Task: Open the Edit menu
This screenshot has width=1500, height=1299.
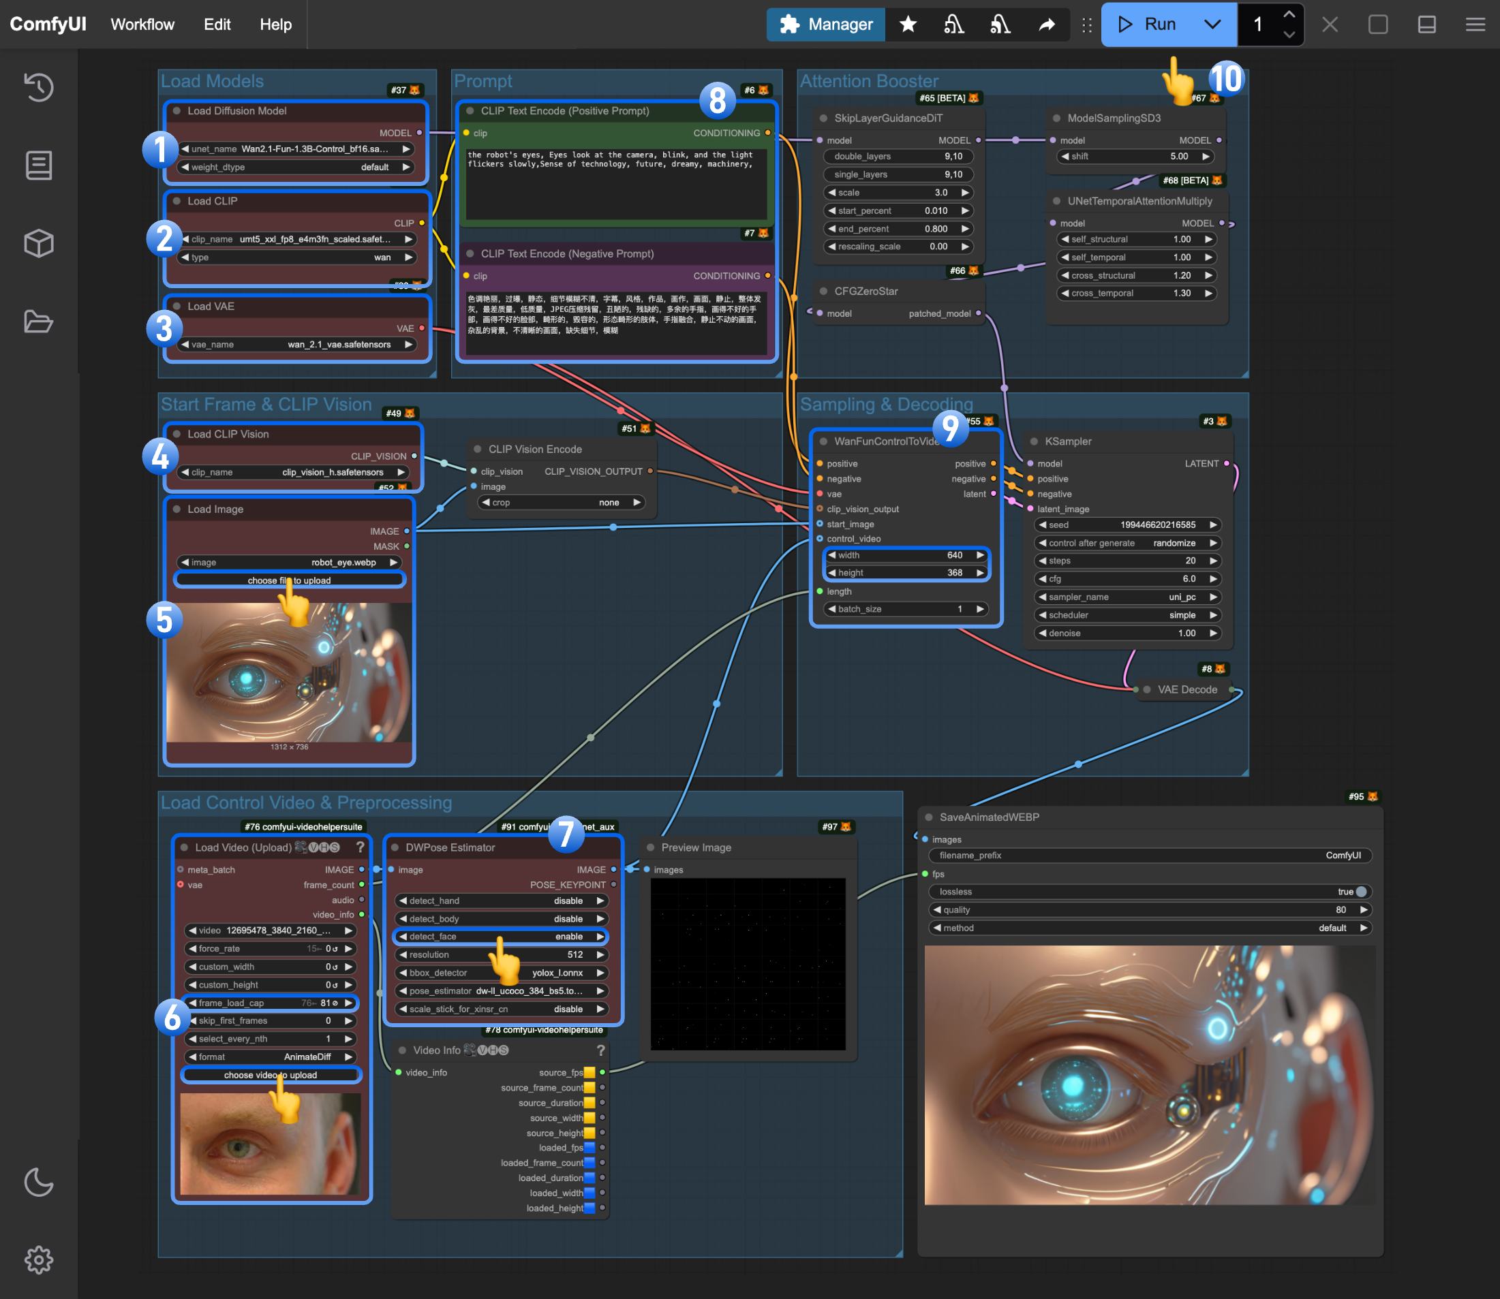Action: point(217,24)
